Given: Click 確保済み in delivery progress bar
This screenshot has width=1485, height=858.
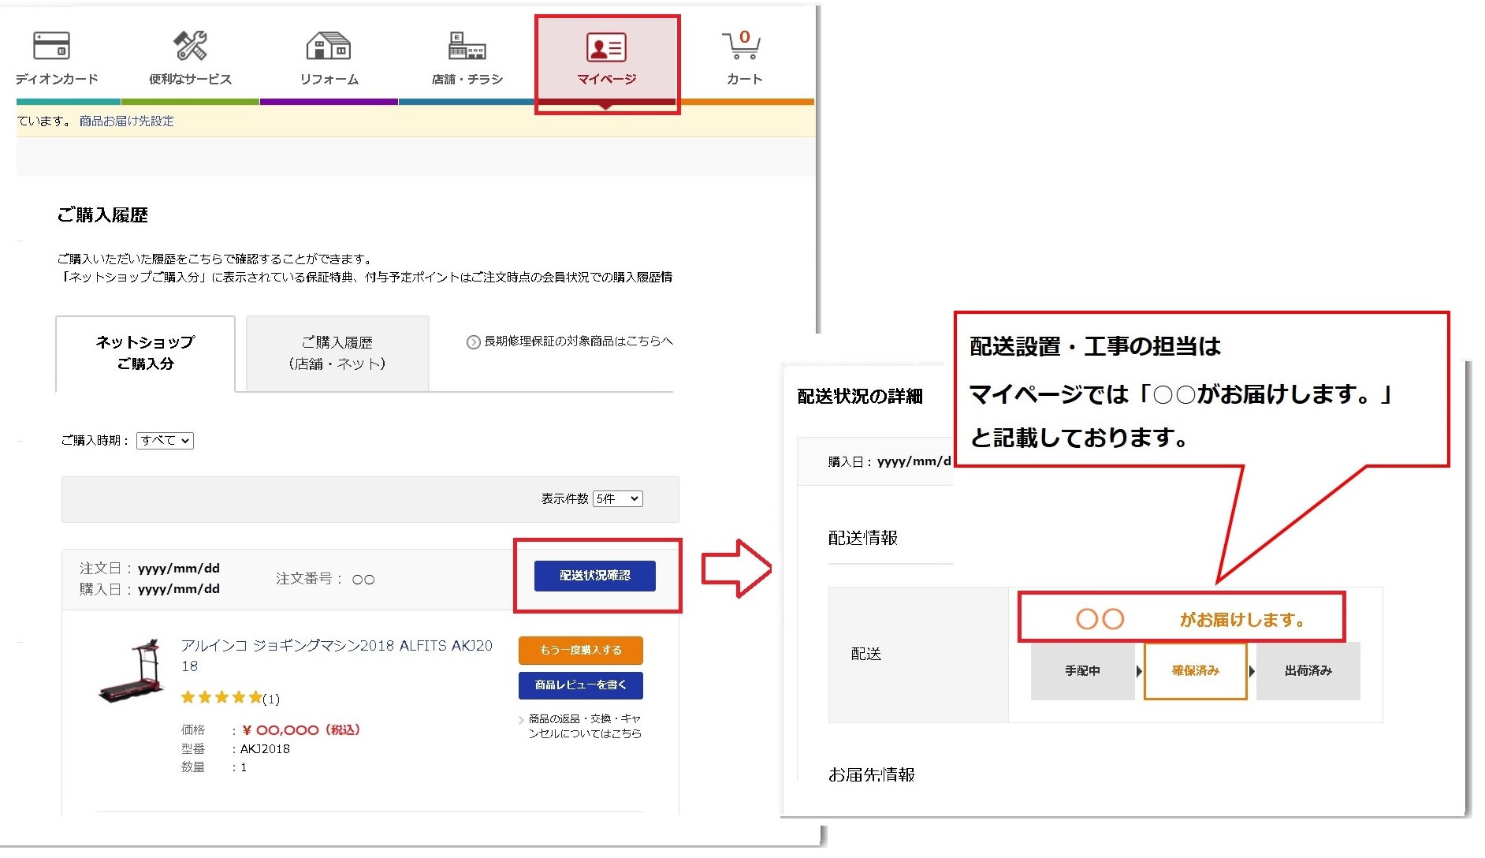Looking at the screenshot, I should click(x=1195, y=671).
